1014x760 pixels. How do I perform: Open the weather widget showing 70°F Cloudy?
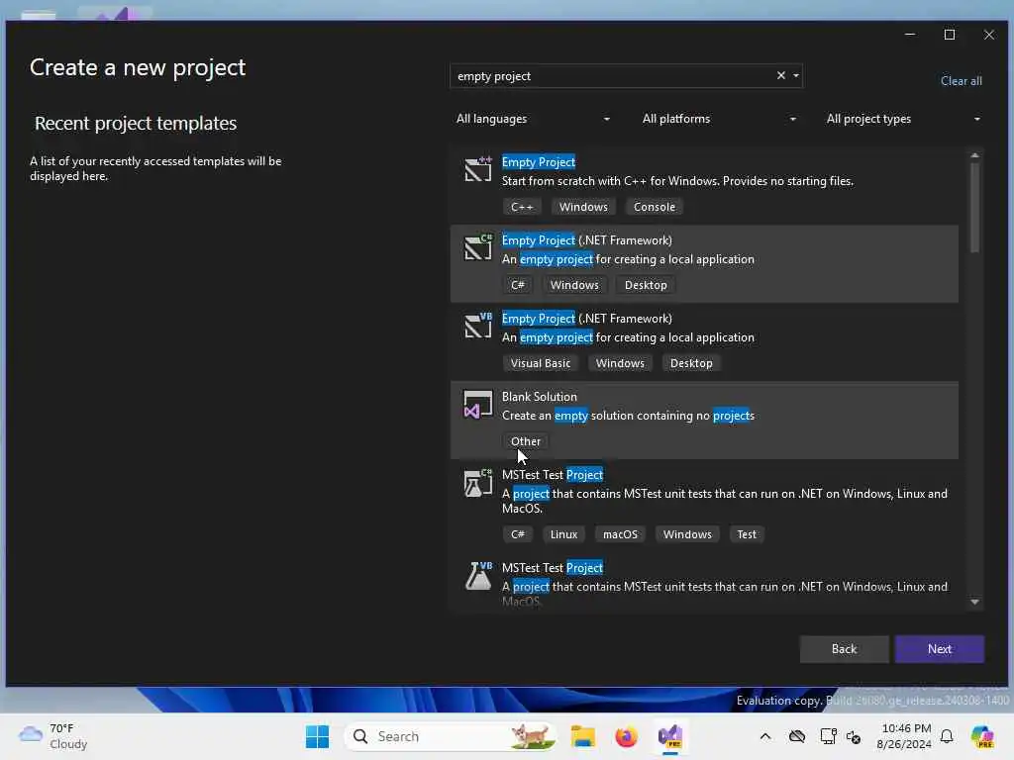pos(53,736)
